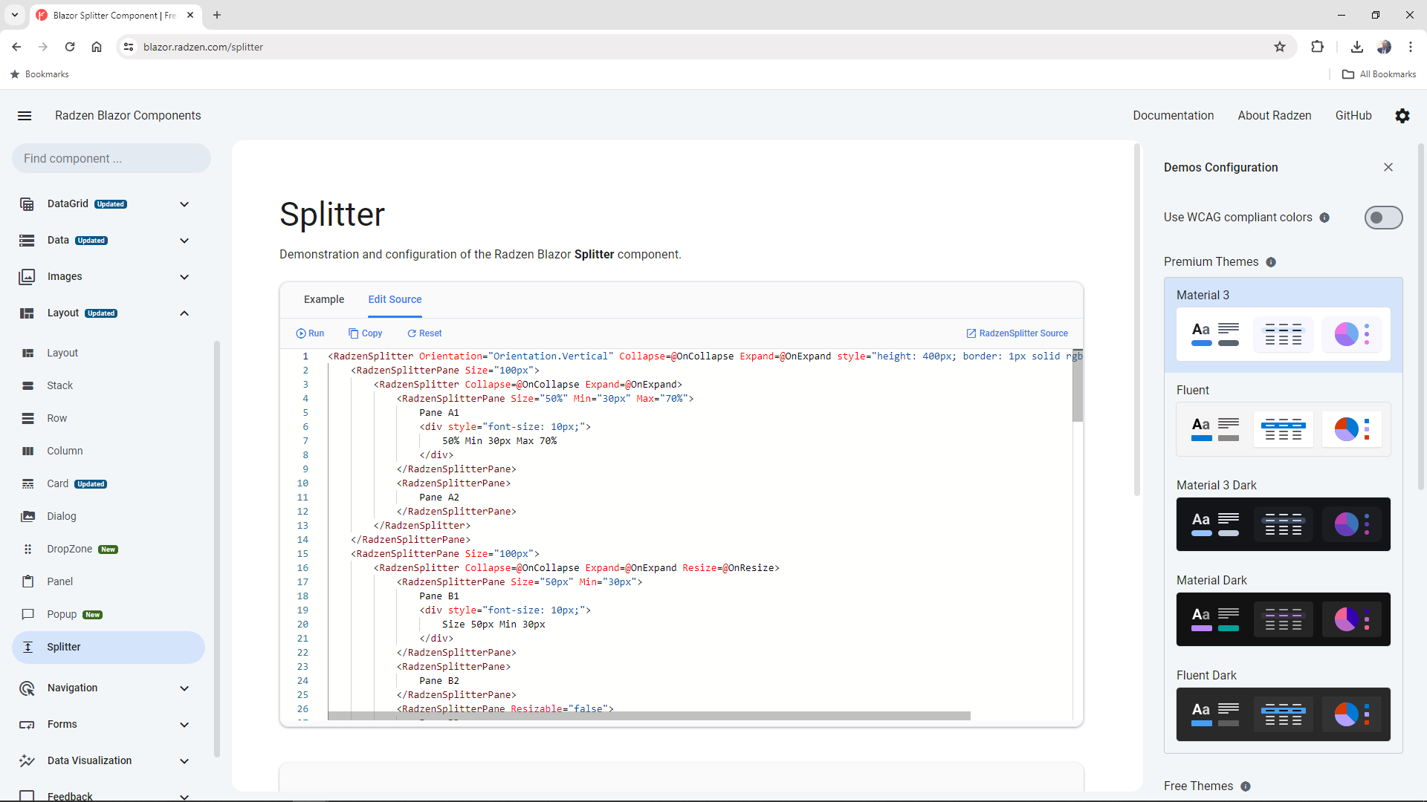Click the Forms category icon
The image size is (1427, 802).
point(27,725)
